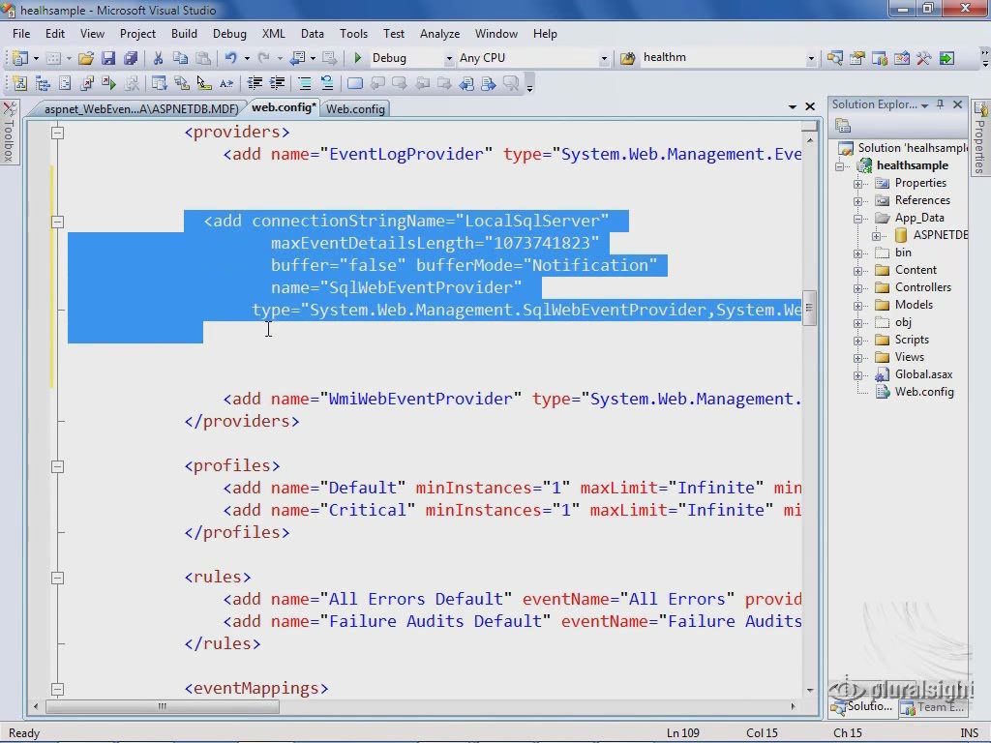Click the editor scroll-down arrow
The width and height of the screenshot is (991, 743).
click(x=810, y=690)
